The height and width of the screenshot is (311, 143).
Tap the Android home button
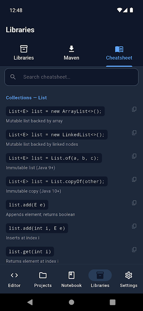click(x=71, y=302)
